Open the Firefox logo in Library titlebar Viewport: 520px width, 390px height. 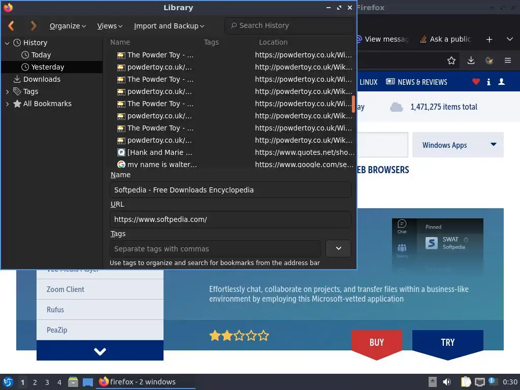click(8, 7)
